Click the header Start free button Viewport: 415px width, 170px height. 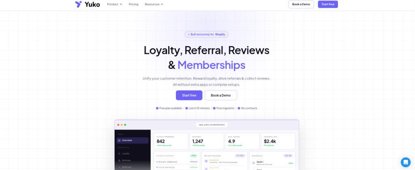(328, 4)
